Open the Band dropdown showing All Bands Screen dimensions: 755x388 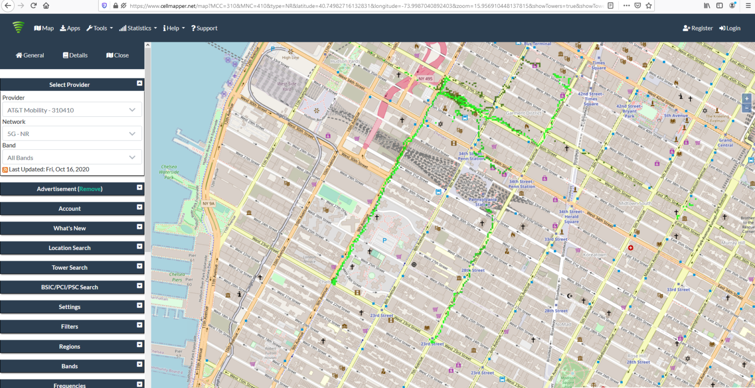[x=72, y=157]
